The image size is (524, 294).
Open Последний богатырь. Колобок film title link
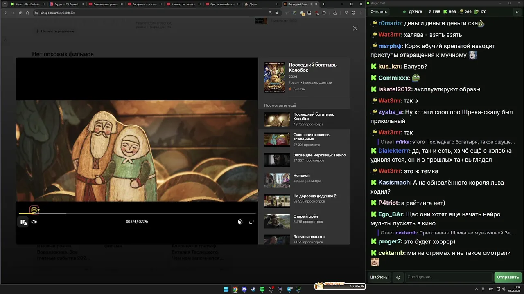click(313, 67)
